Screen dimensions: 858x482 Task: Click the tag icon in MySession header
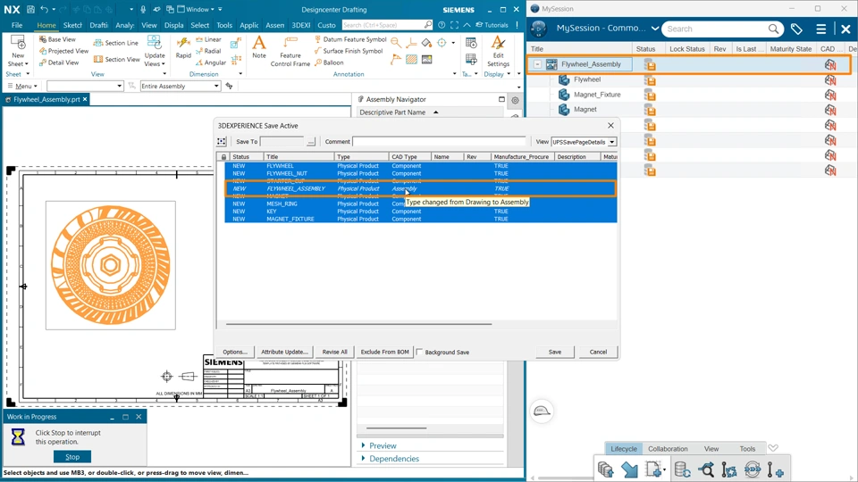click(x=796, y=29)
